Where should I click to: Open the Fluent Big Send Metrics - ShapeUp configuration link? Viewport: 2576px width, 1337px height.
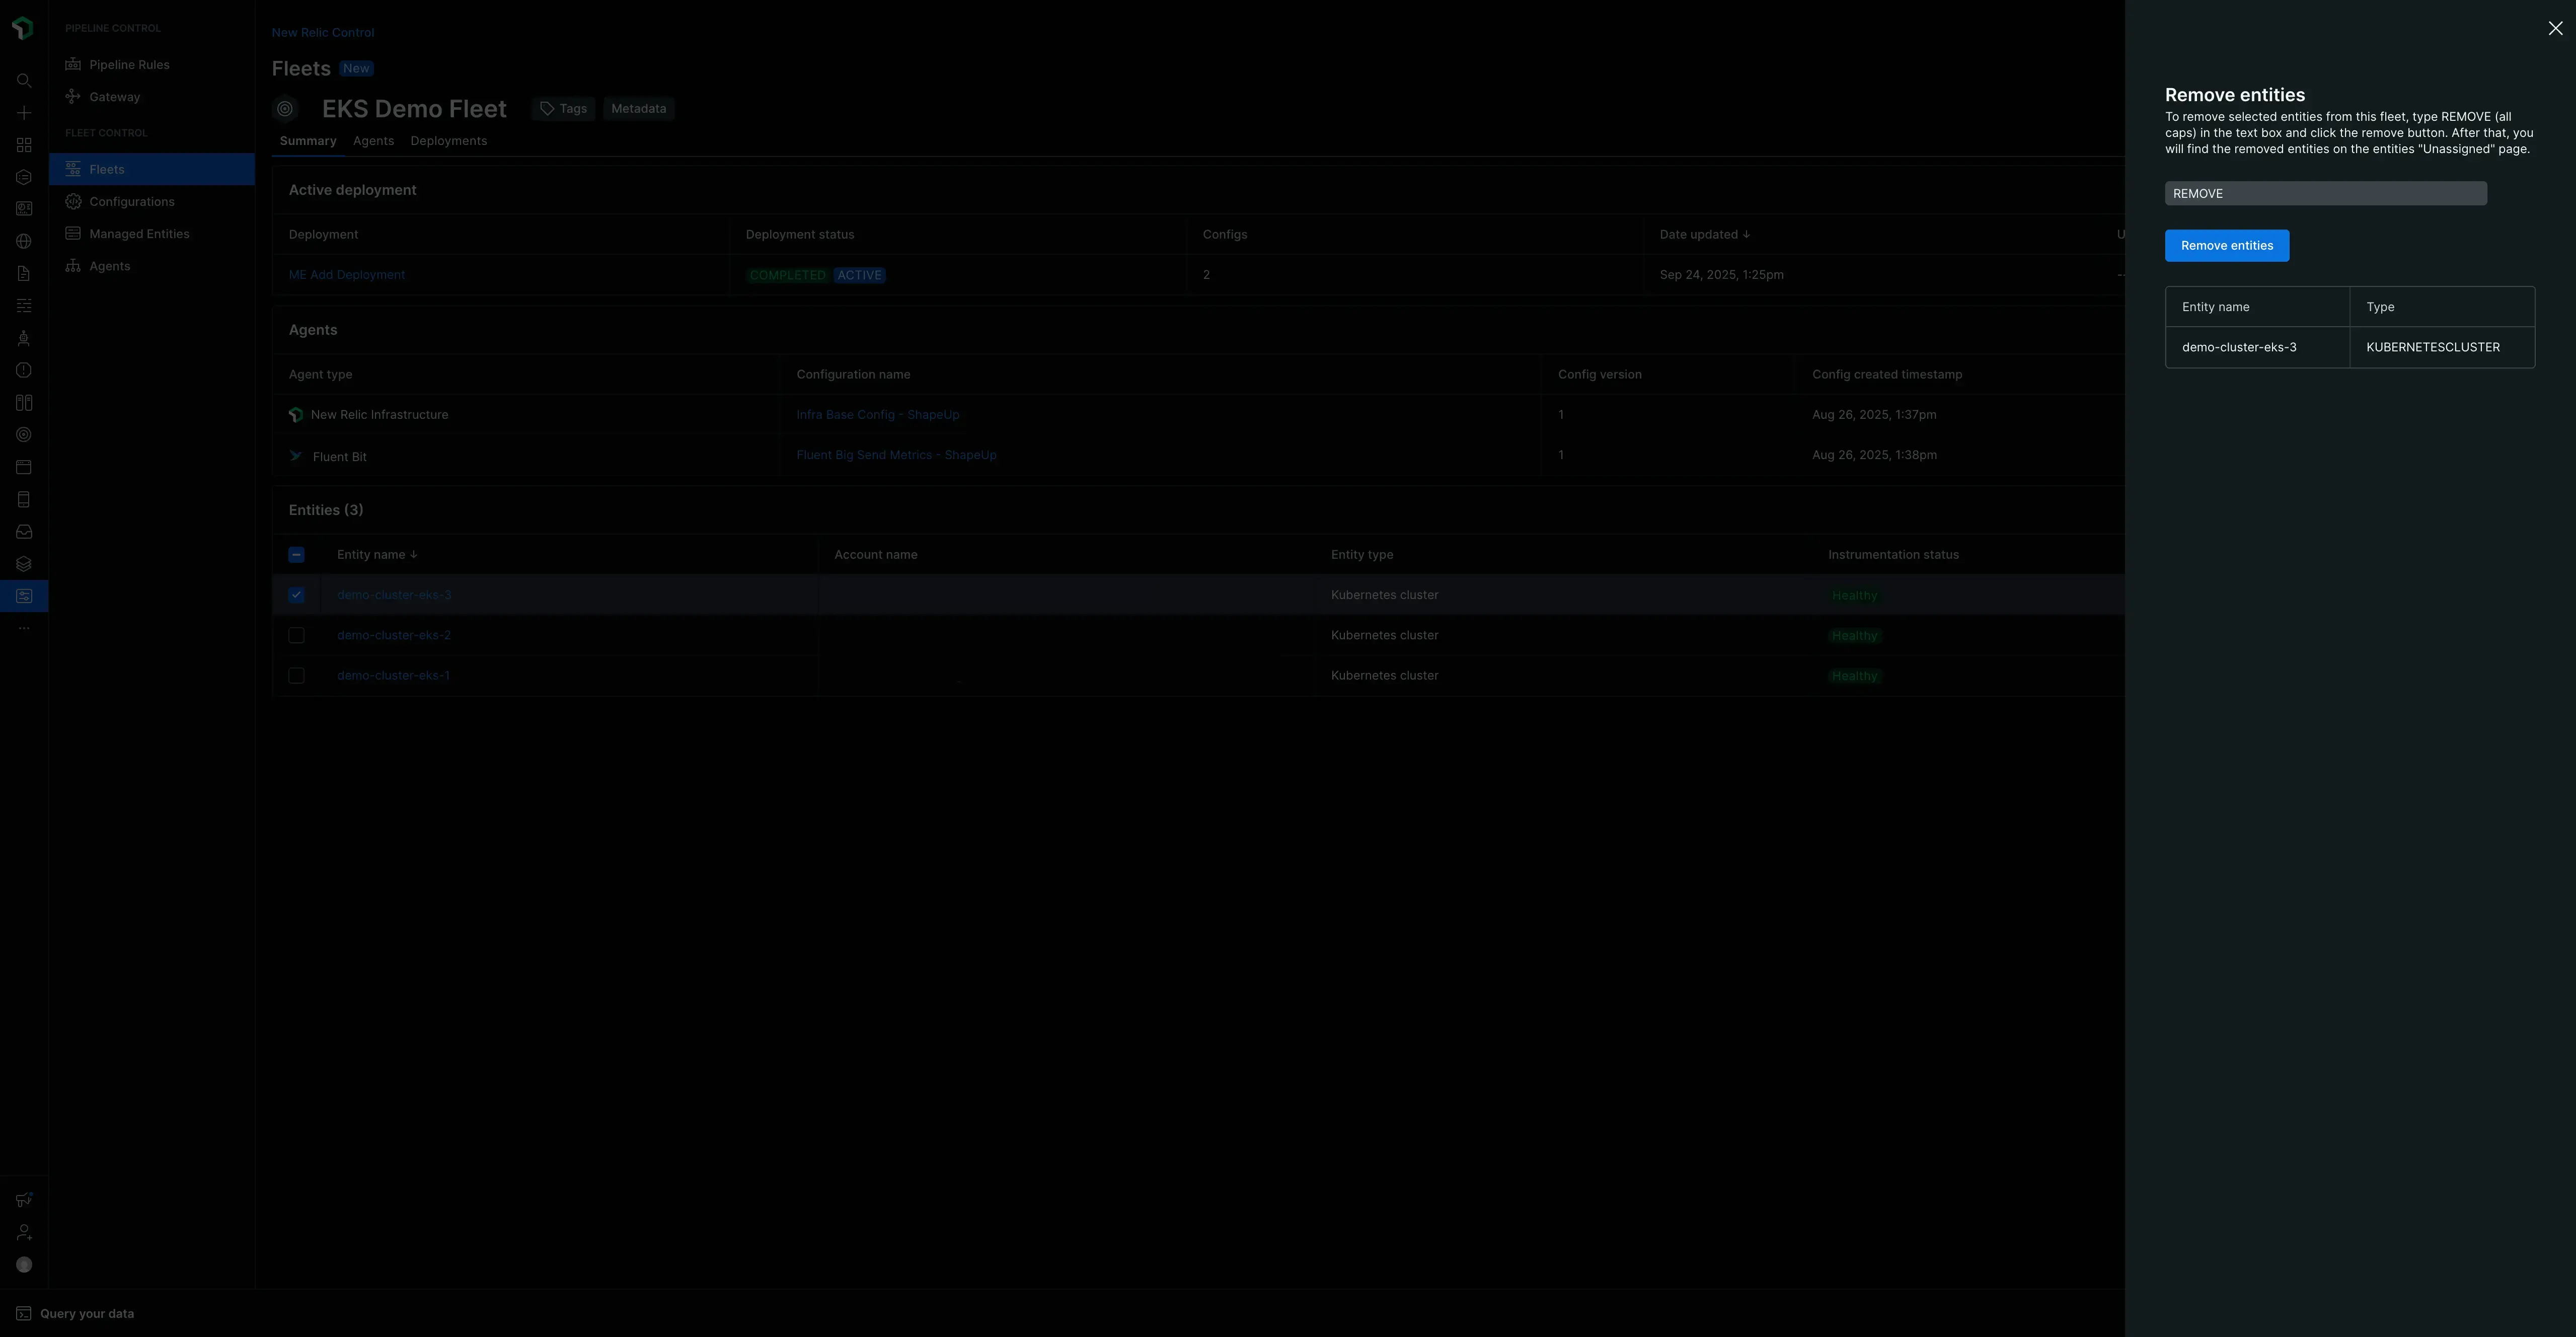(x=896, y=455)
